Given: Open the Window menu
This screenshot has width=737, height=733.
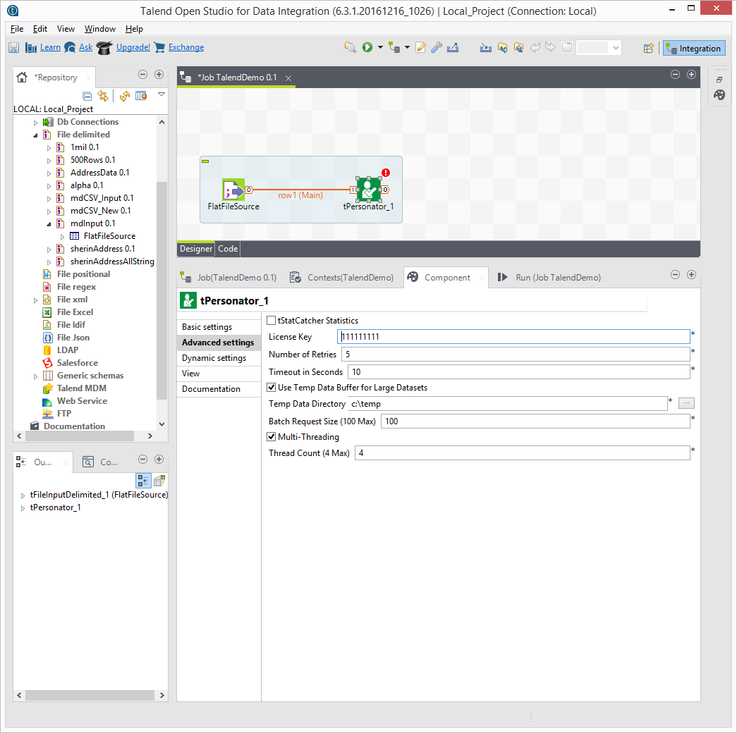Looking at the screenshot, I should 99,29.
